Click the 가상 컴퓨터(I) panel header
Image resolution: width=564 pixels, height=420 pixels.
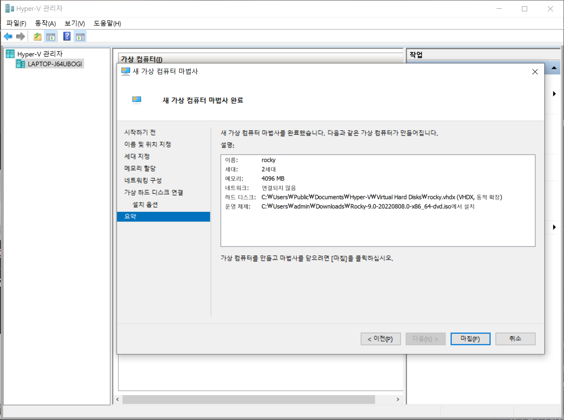click(x=142, y=59)
